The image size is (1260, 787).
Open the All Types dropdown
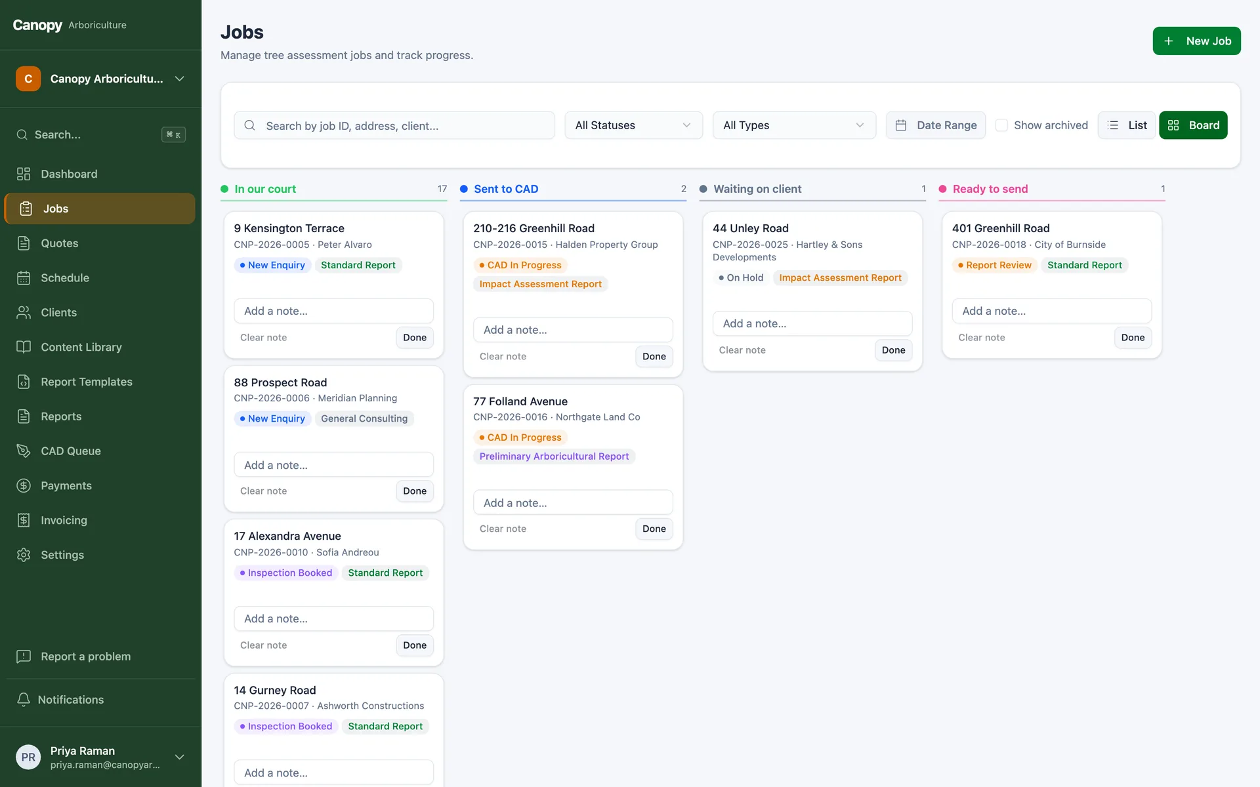[794, 125]
